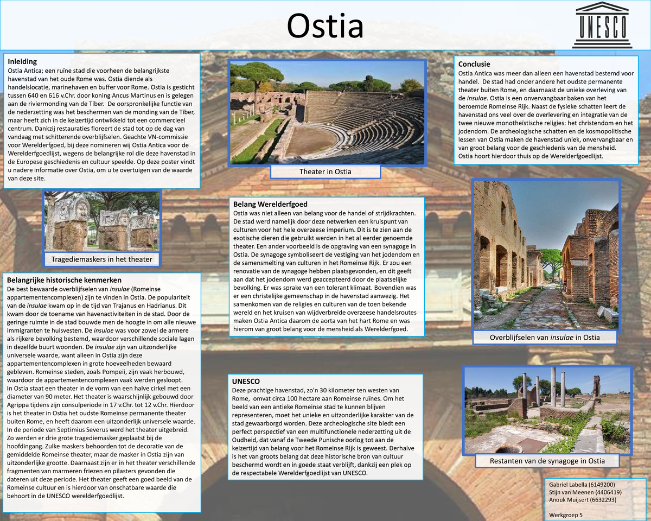The height and width of the screenshot is (521, 651).
Task: Click the Conclusie section heading
Action: point(475,63)
